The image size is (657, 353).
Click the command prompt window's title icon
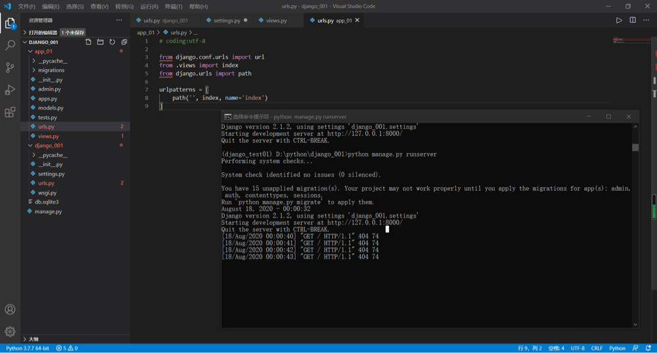pos(227,116)
